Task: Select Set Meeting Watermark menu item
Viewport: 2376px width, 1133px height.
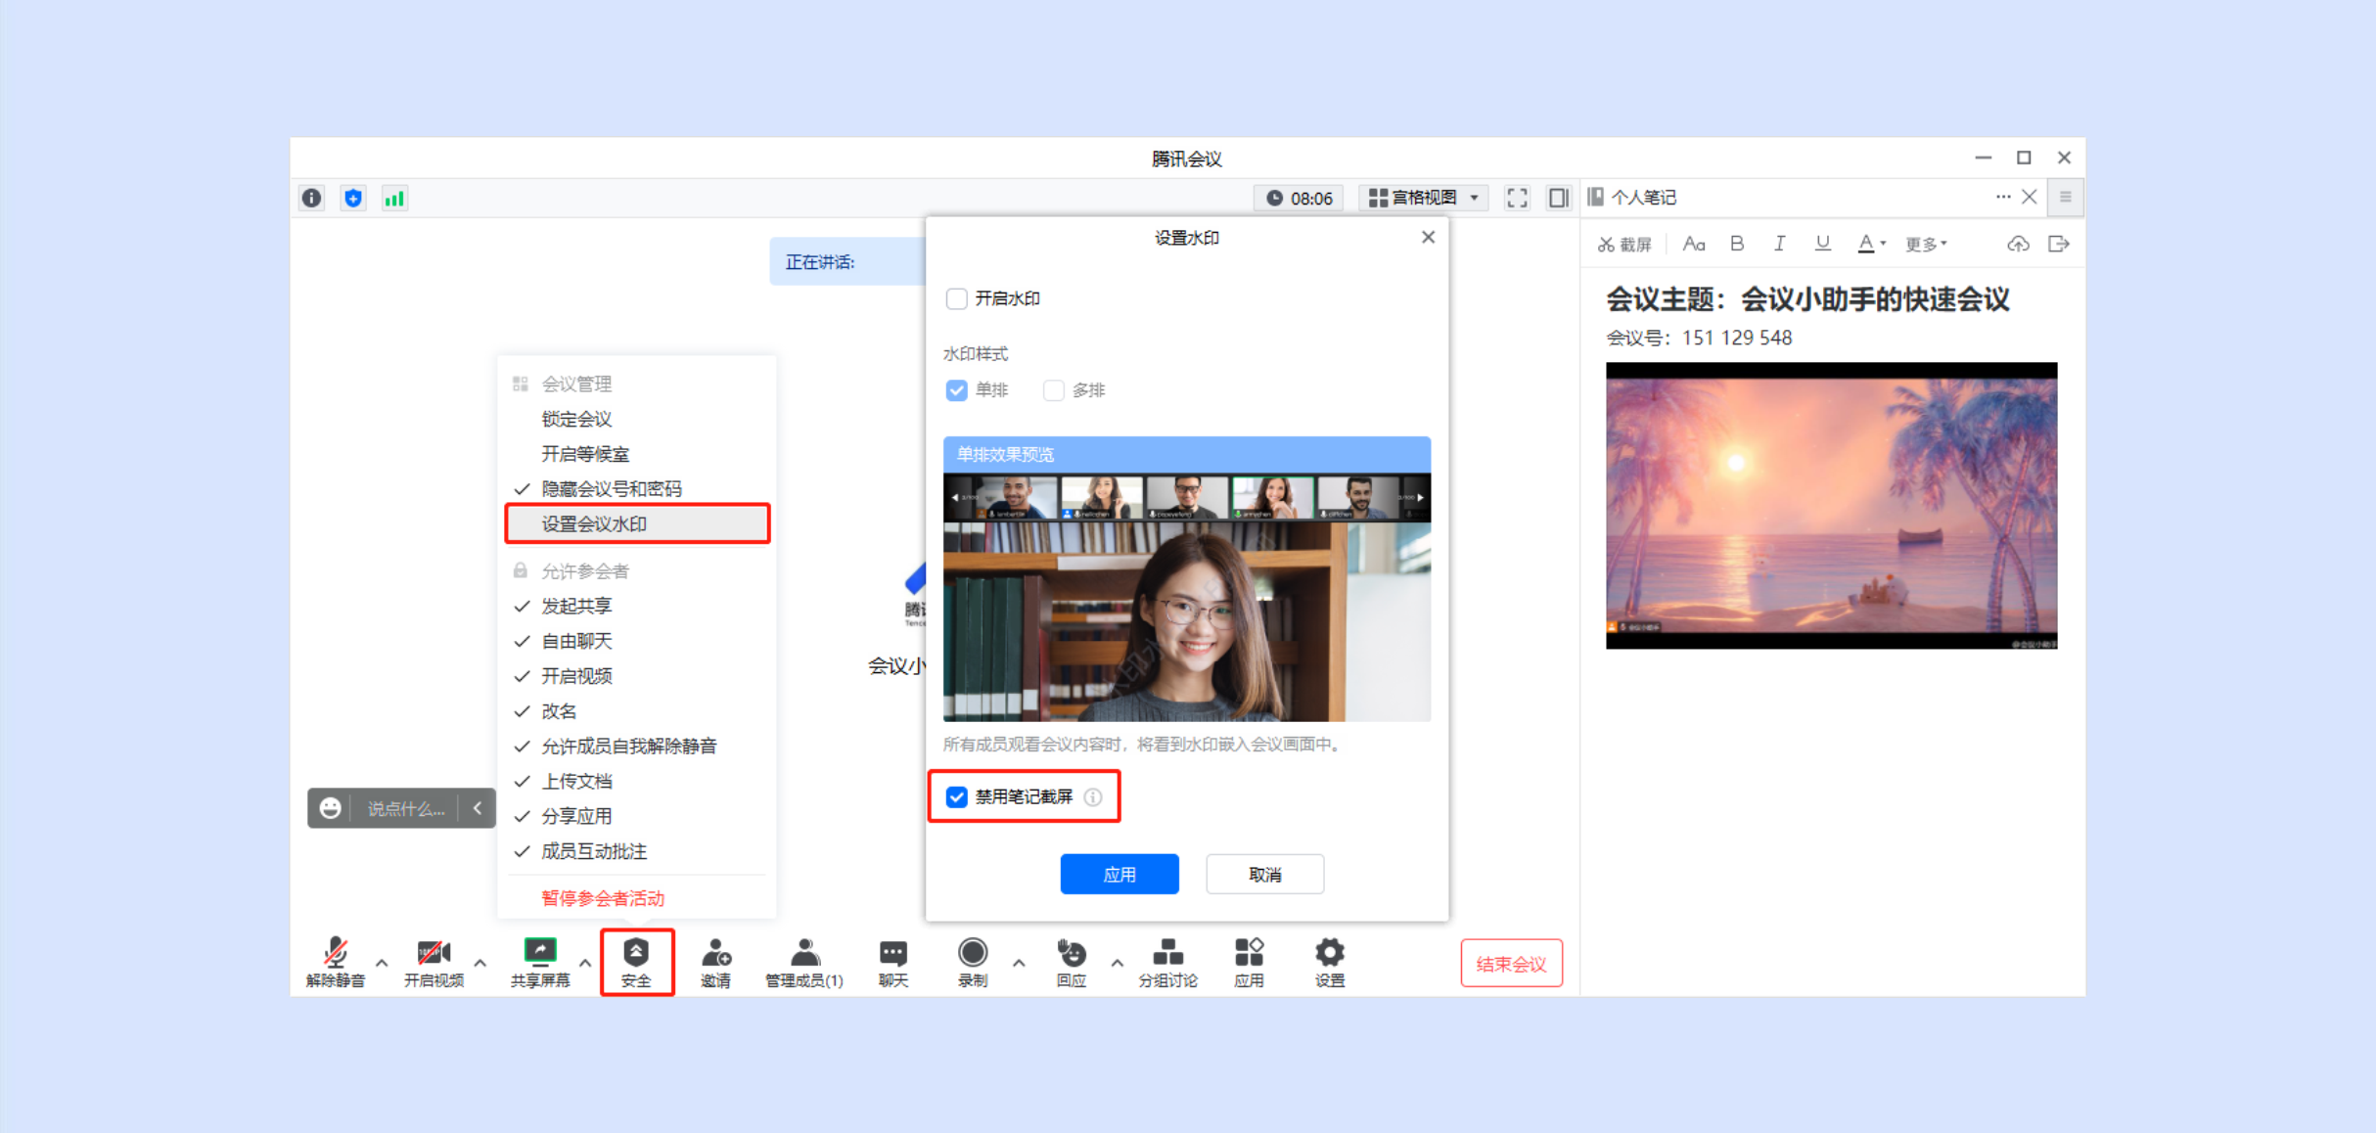Action: [x=637, y=524]
